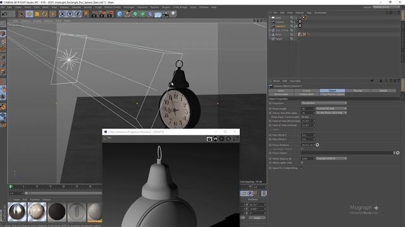Toggle Affect Lights Only checkbox

click(302, 163)
